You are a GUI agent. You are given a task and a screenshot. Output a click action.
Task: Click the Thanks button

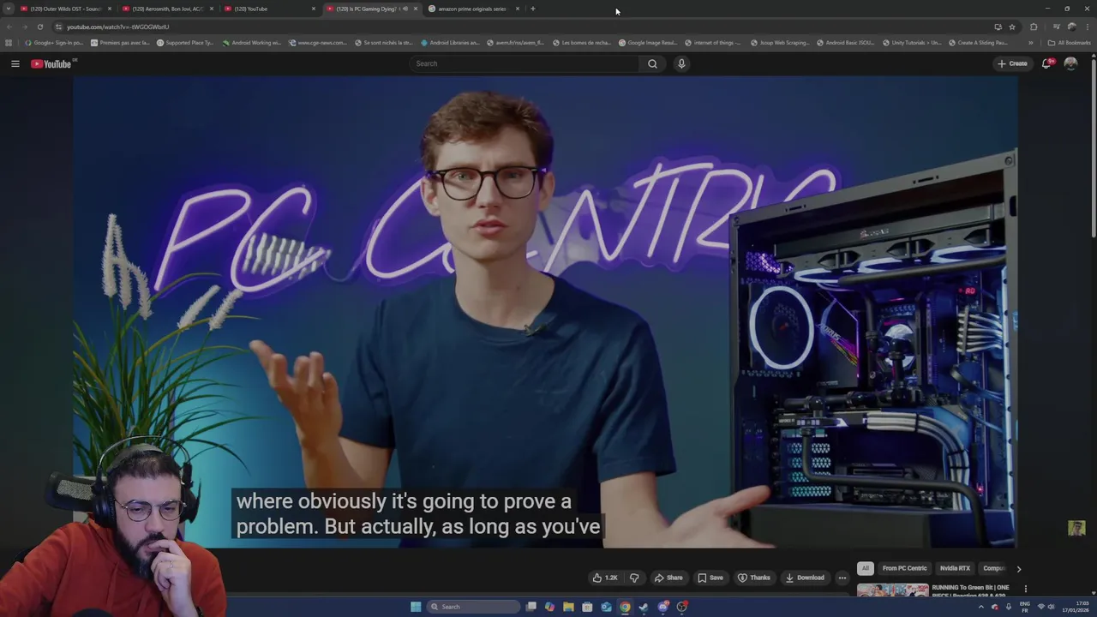click(x=754, y=578)
